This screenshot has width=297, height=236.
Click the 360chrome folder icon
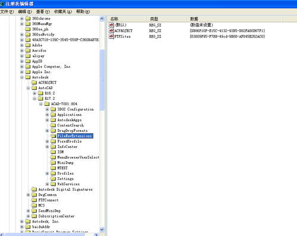28,18
